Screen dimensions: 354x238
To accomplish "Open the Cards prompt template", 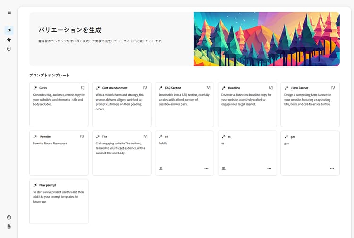I will click(59, 104).
